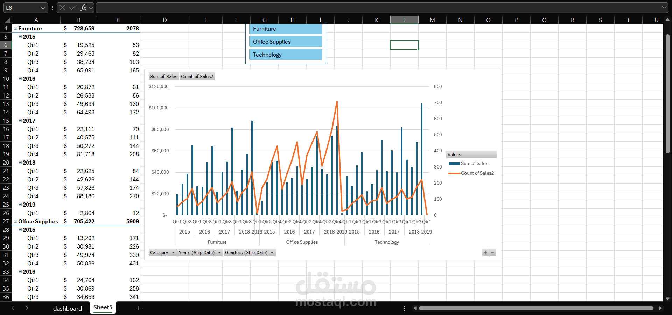
Task: Collapse the 2017 group in row 15
Action: pyautogui.click(x=20, y=121)
